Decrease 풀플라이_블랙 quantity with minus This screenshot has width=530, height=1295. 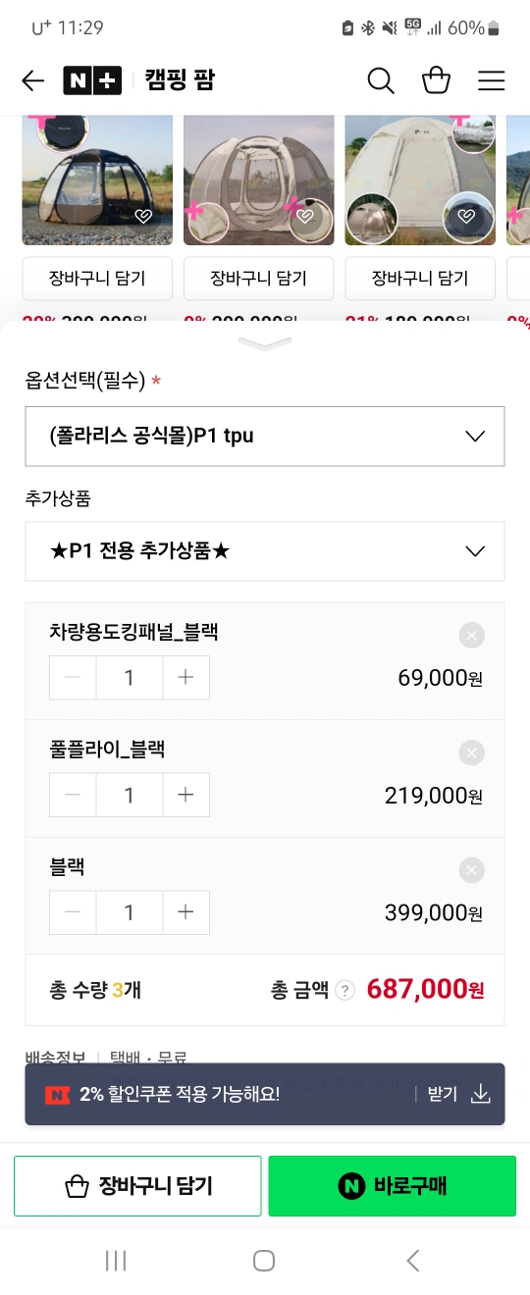[73, 796]
